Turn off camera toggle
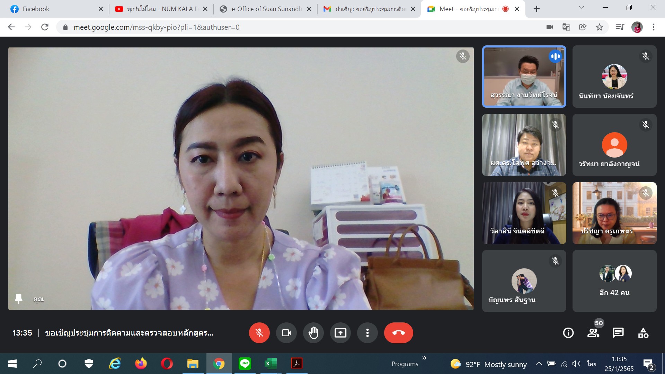This screenshot has width=665, height=374. click(x=286, y=333)
